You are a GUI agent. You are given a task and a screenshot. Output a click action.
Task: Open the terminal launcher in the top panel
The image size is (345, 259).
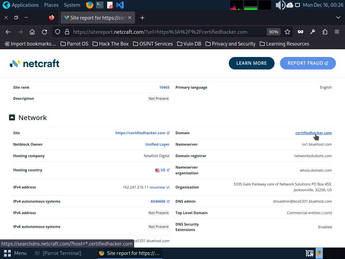coord(100,5)
